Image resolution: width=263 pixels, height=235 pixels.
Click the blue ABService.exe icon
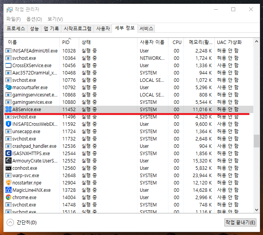pos(8,109)
